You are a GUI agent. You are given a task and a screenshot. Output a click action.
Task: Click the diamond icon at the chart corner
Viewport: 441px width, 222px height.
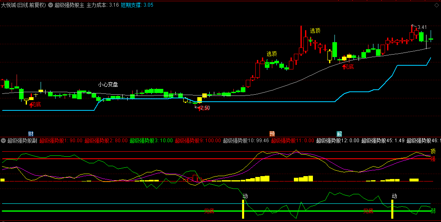click(436, 5)
